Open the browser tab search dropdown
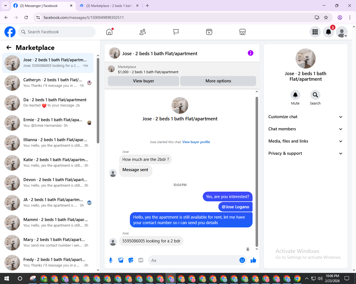 coord(6,6)
